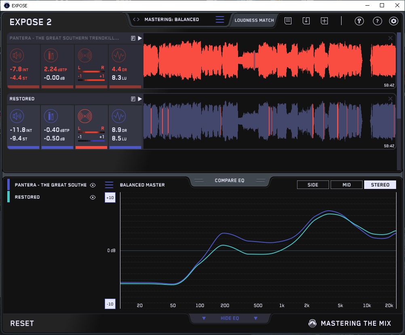Click the add track plus icon
Image resolution: width=405 pixels, height=335 pixels.
pos(324,21)
